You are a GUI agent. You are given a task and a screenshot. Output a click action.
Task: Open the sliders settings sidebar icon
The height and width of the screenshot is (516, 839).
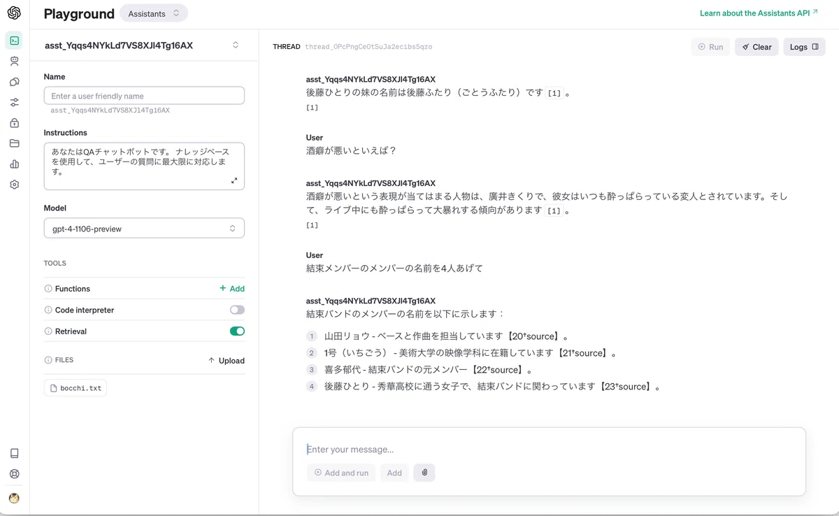coord(14,102)
